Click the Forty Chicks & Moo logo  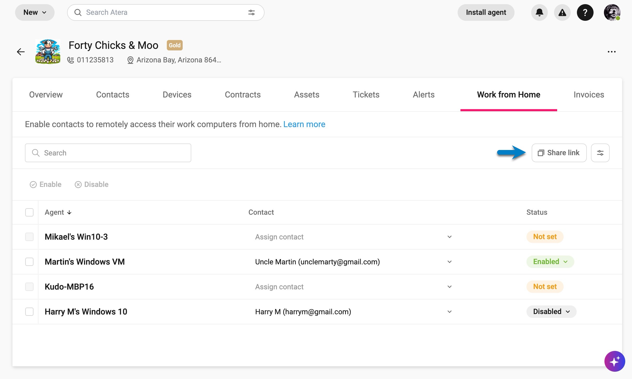(48, 52)
